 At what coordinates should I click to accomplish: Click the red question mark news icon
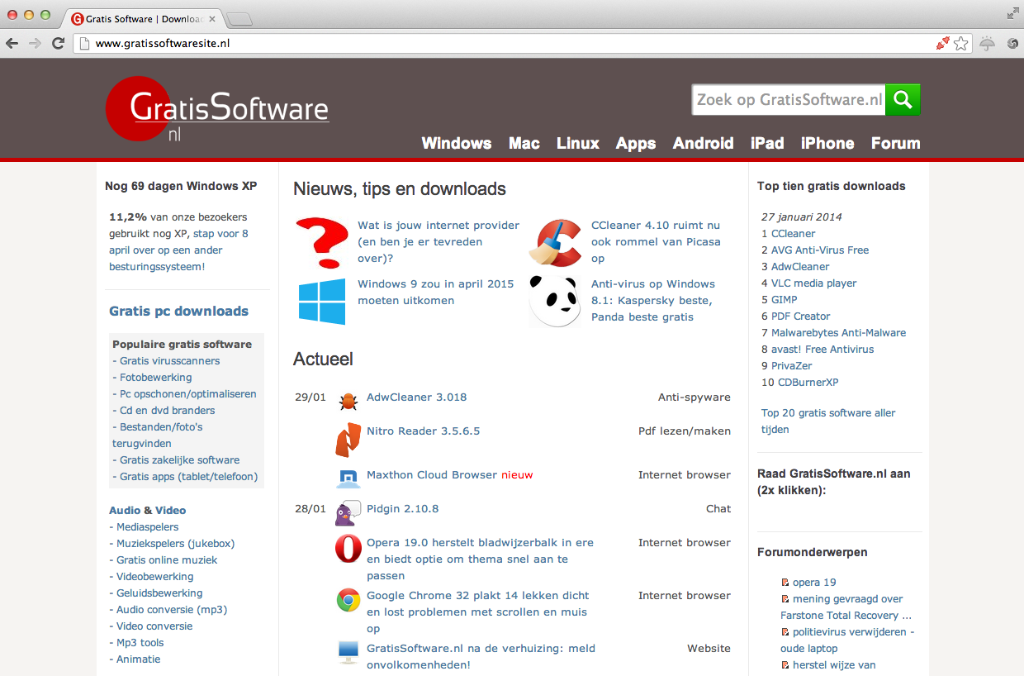(321, 242)
